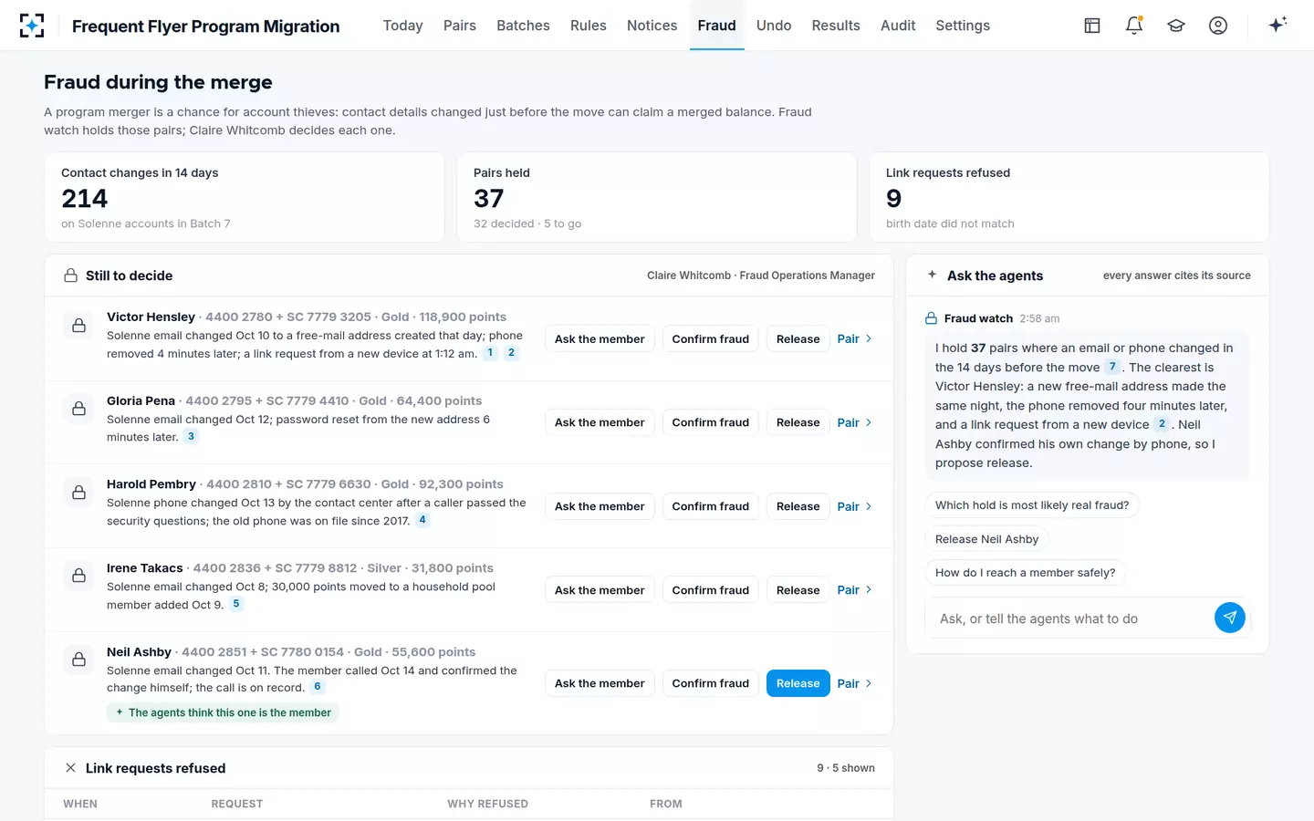Open the Audit tab

[898, 26]
